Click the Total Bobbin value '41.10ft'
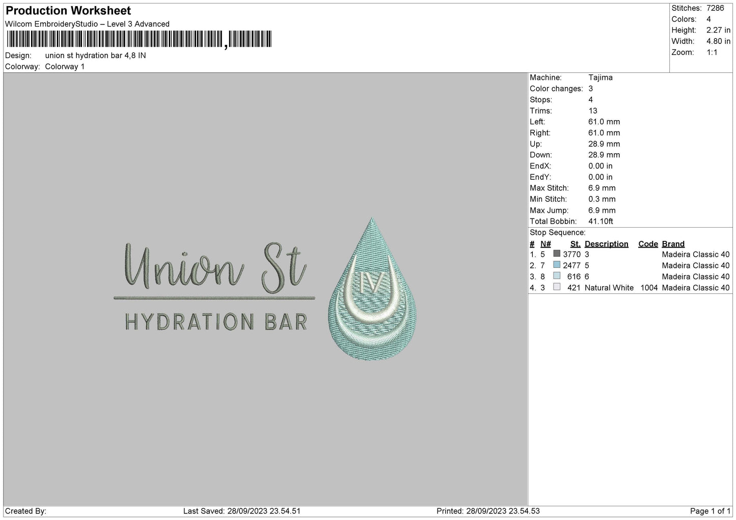This screenshot has width=736, height=520. [x=601, y=222]
